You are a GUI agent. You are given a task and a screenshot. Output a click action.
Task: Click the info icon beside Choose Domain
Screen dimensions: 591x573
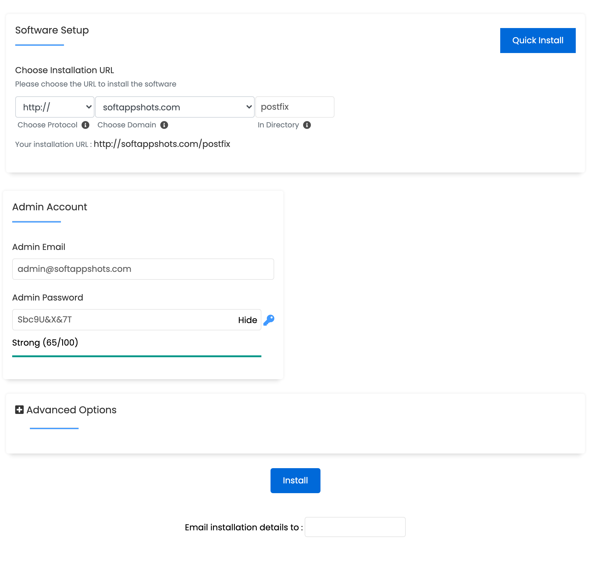pyautogui.click(x=164, y=125)
